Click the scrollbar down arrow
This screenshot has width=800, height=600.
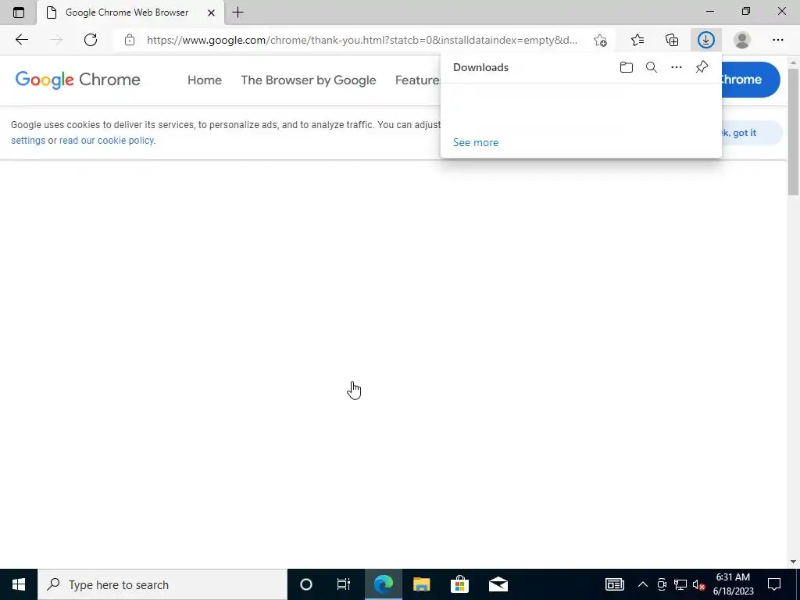(x=793, y=562)
